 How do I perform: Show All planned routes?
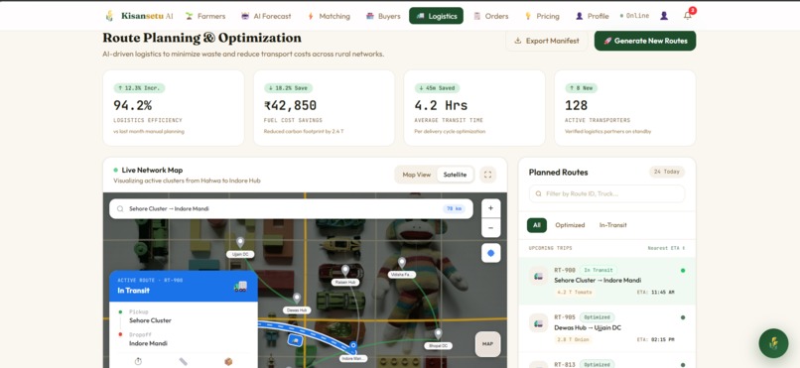pyautogui.click(x=537, y=225)
